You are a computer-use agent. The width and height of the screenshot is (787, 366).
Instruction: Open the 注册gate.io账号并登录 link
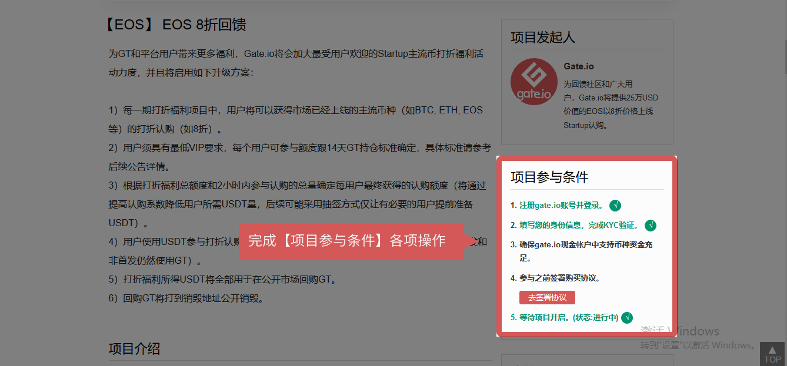[x=561, y=206]
